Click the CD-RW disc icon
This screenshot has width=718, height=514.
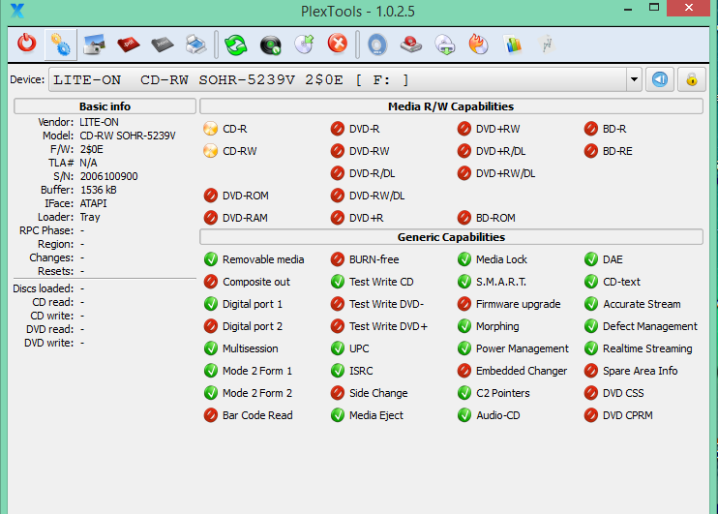pos(210,151)
